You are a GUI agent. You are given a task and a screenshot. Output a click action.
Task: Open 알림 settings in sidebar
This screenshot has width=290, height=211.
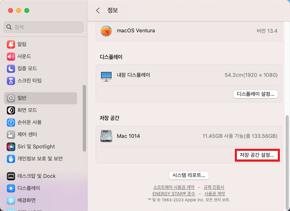41,44
